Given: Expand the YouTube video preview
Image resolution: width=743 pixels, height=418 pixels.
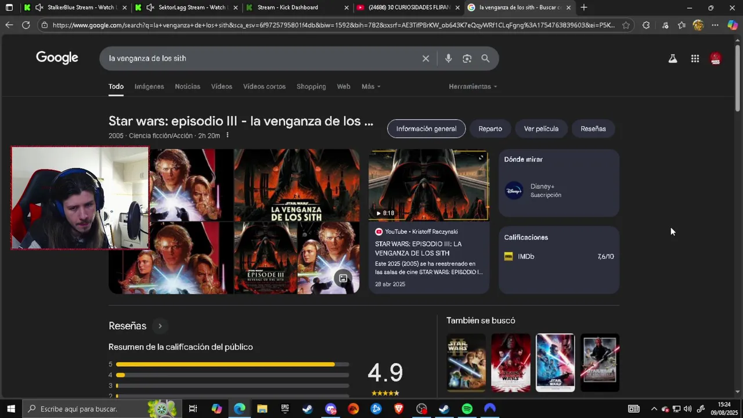Looking at the screenshot, I should [x=481, y=157].
